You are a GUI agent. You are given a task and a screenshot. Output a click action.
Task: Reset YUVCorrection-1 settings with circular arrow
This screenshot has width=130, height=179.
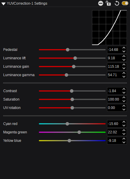pyautogui.click(x=117, y=3)
